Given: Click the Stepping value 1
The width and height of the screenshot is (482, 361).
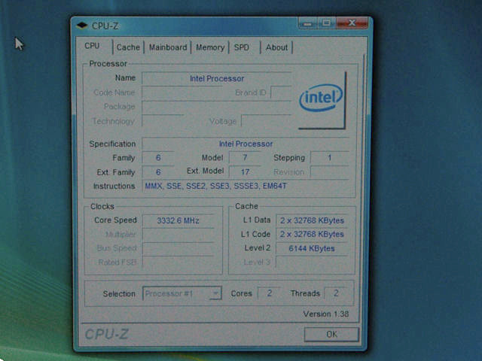Looking at the screenshot, I should 330,158.
